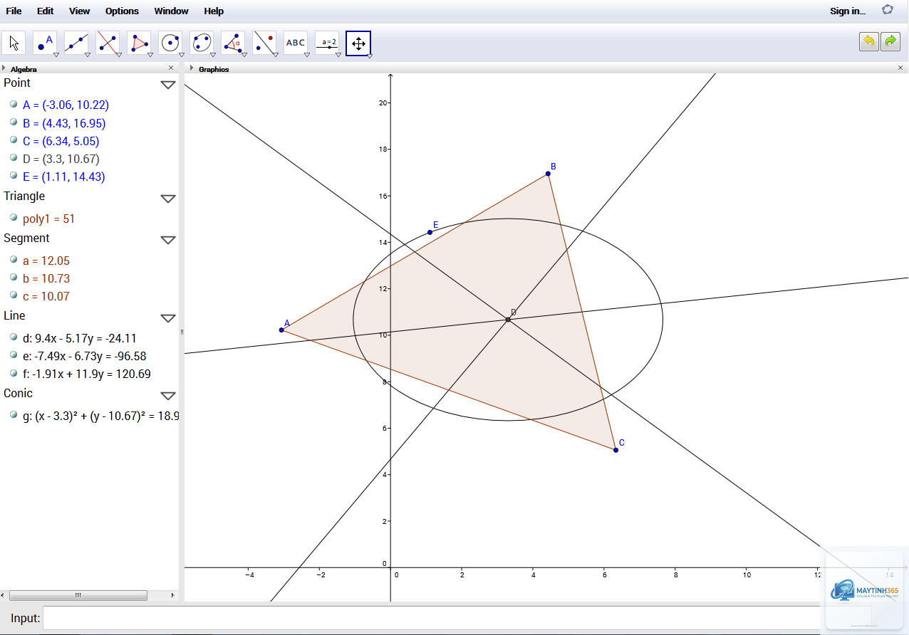909x635 pixels.
Task: Click the Algebra panel horizontal scrollbar
Action: (78, 595)
